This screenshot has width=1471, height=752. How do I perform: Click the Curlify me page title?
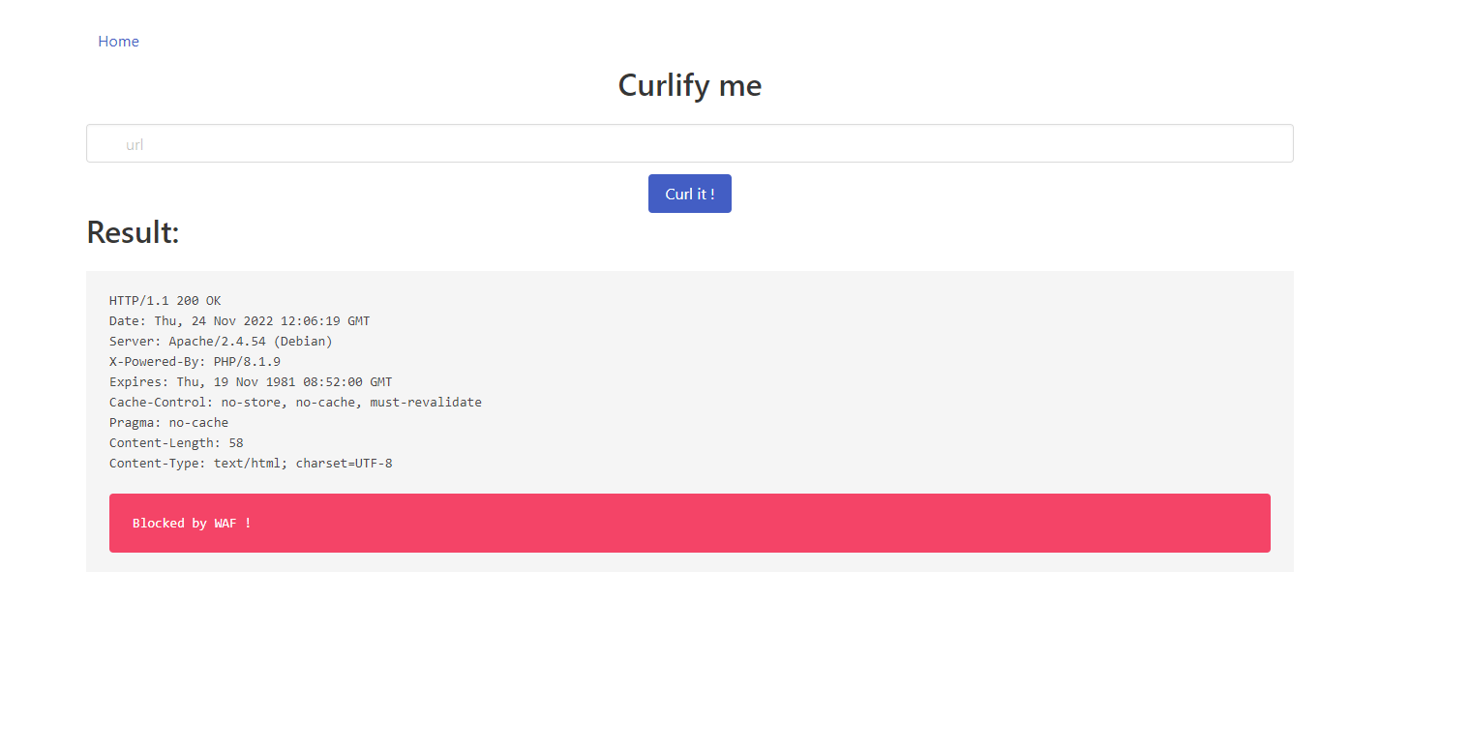click(689, 85)
